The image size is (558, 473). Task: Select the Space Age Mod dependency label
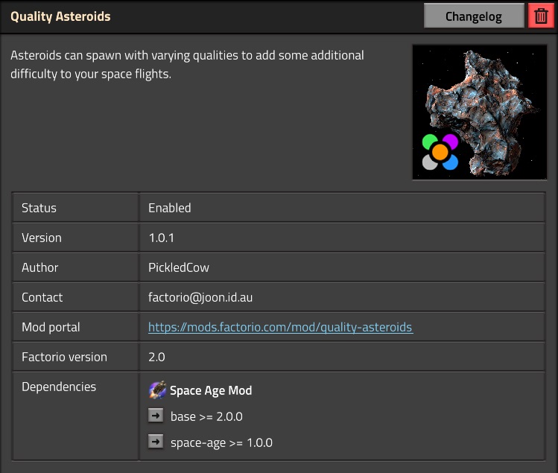pyautogui.click(x=211, y=390)
